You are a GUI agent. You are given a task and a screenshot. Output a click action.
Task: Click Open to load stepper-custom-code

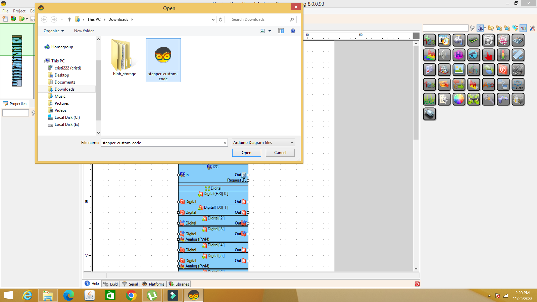pos(246,153)
